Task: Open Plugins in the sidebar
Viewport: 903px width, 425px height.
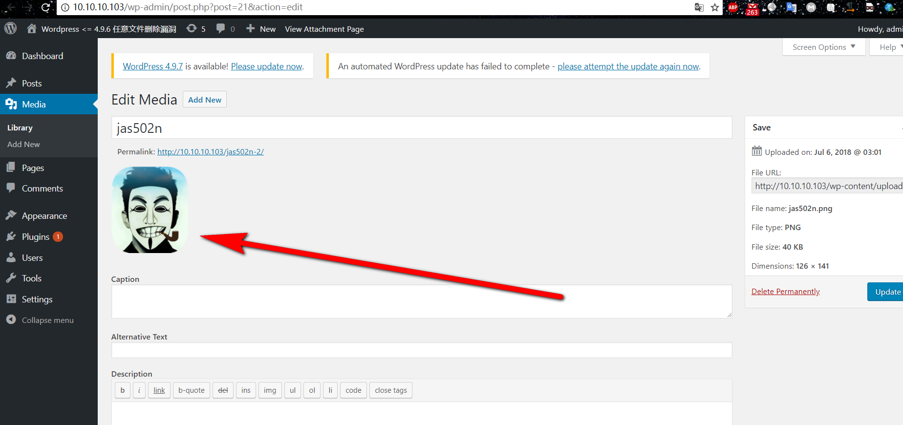Action: (x=36, y=237)
